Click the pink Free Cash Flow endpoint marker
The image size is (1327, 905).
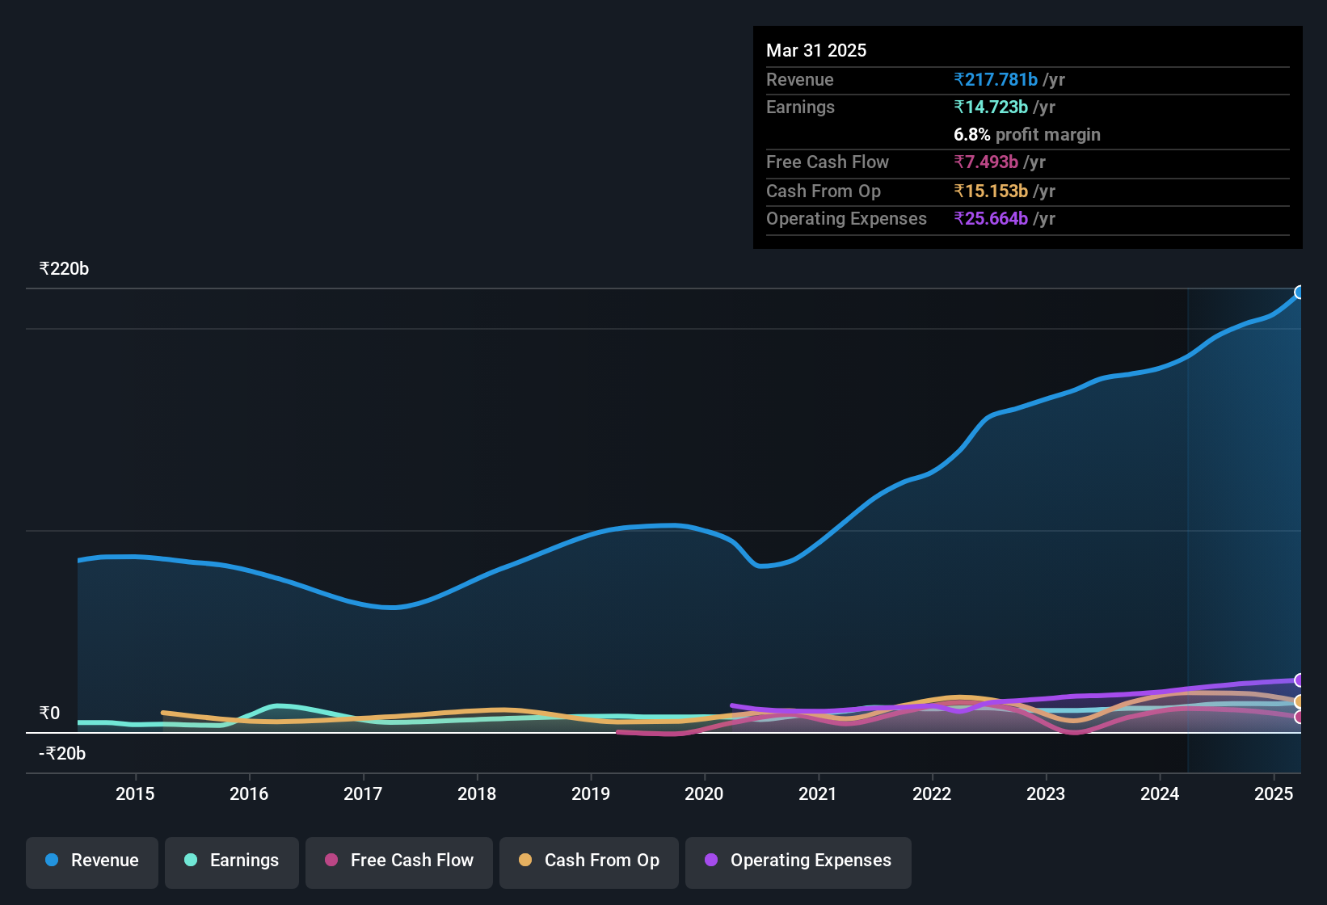tap(1300, 717)
